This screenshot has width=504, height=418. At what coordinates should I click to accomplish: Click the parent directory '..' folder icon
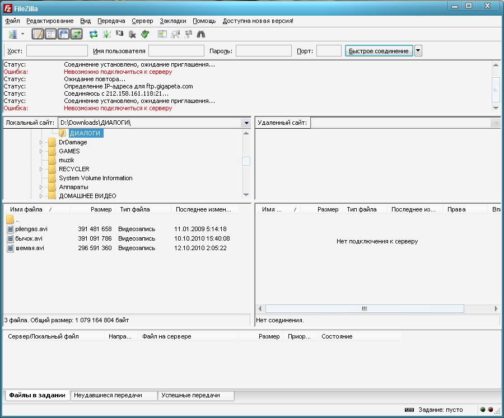pyautogui.click(x=10, y=219)
